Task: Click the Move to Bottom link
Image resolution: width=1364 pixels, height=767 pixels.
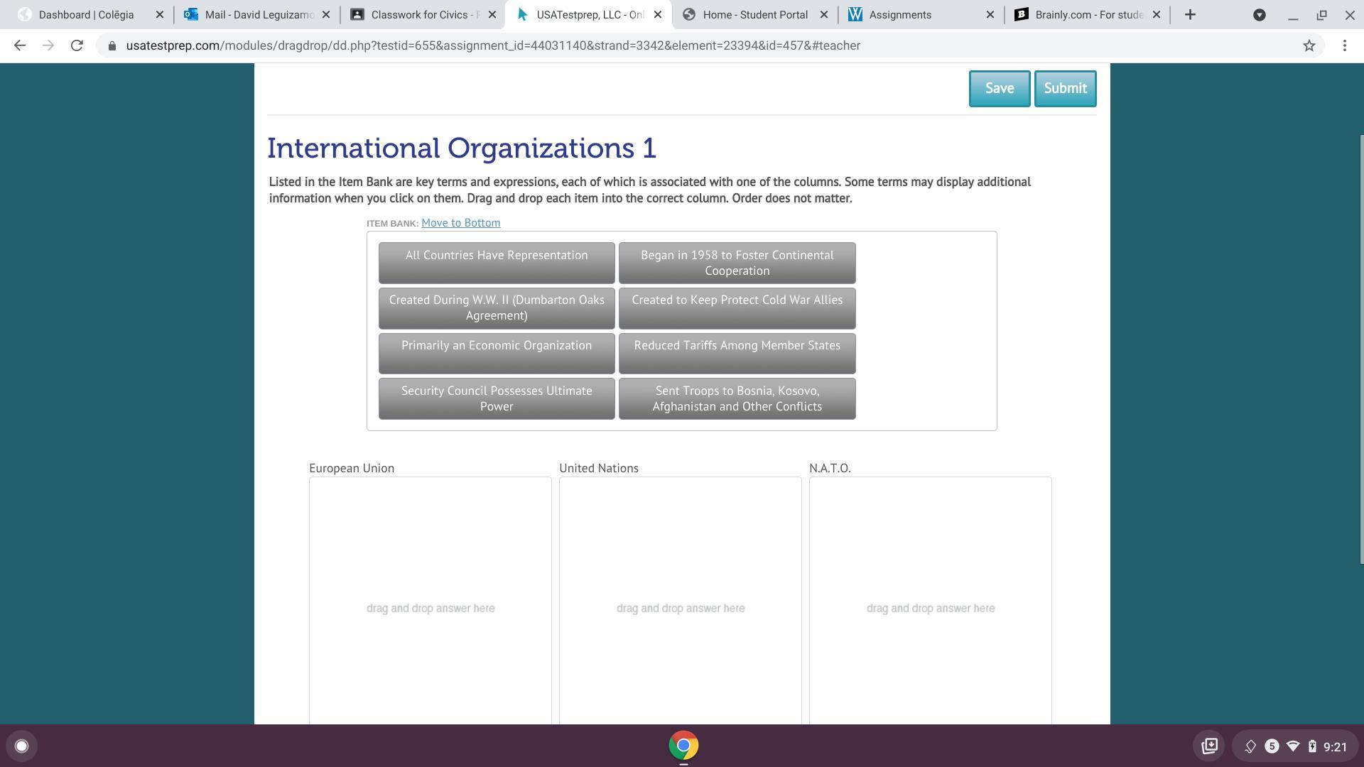Action: [460, 223]
